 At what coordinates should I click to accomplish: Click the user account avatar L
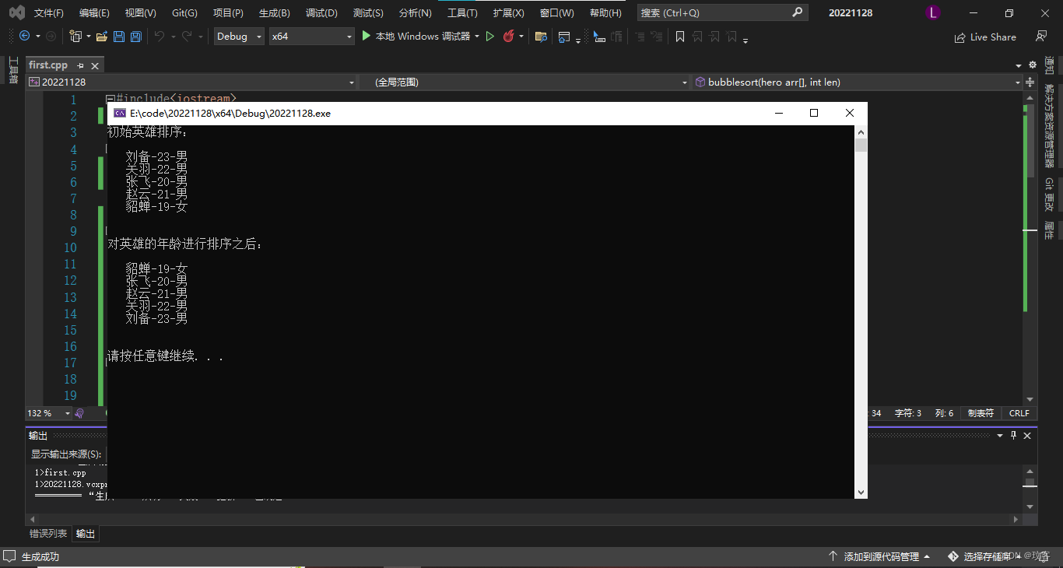(933, 12)
